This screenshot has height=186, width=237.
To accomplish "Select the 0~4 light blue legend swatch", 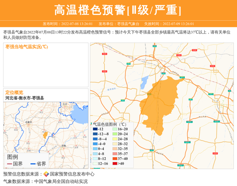I will [95, 149].
